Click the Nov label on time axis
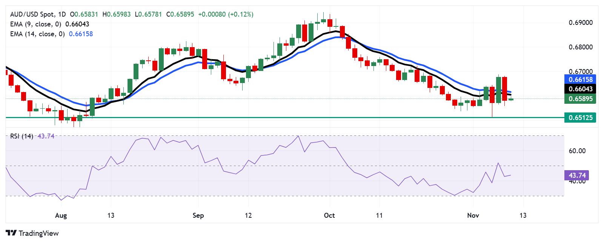 [473, 215]
